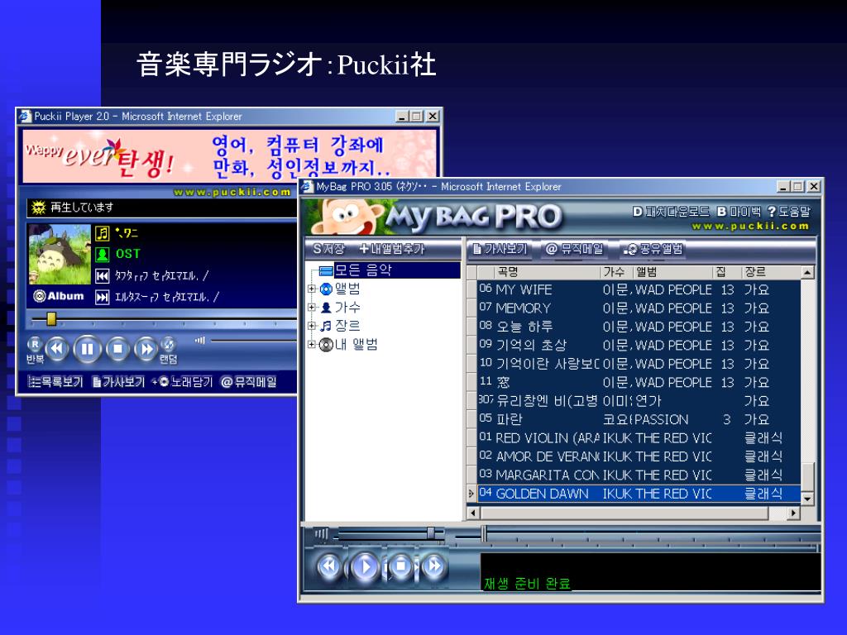Screen dimensions: 847x635
Task: Expand the 가수 tree node
Action: point(312,308)
